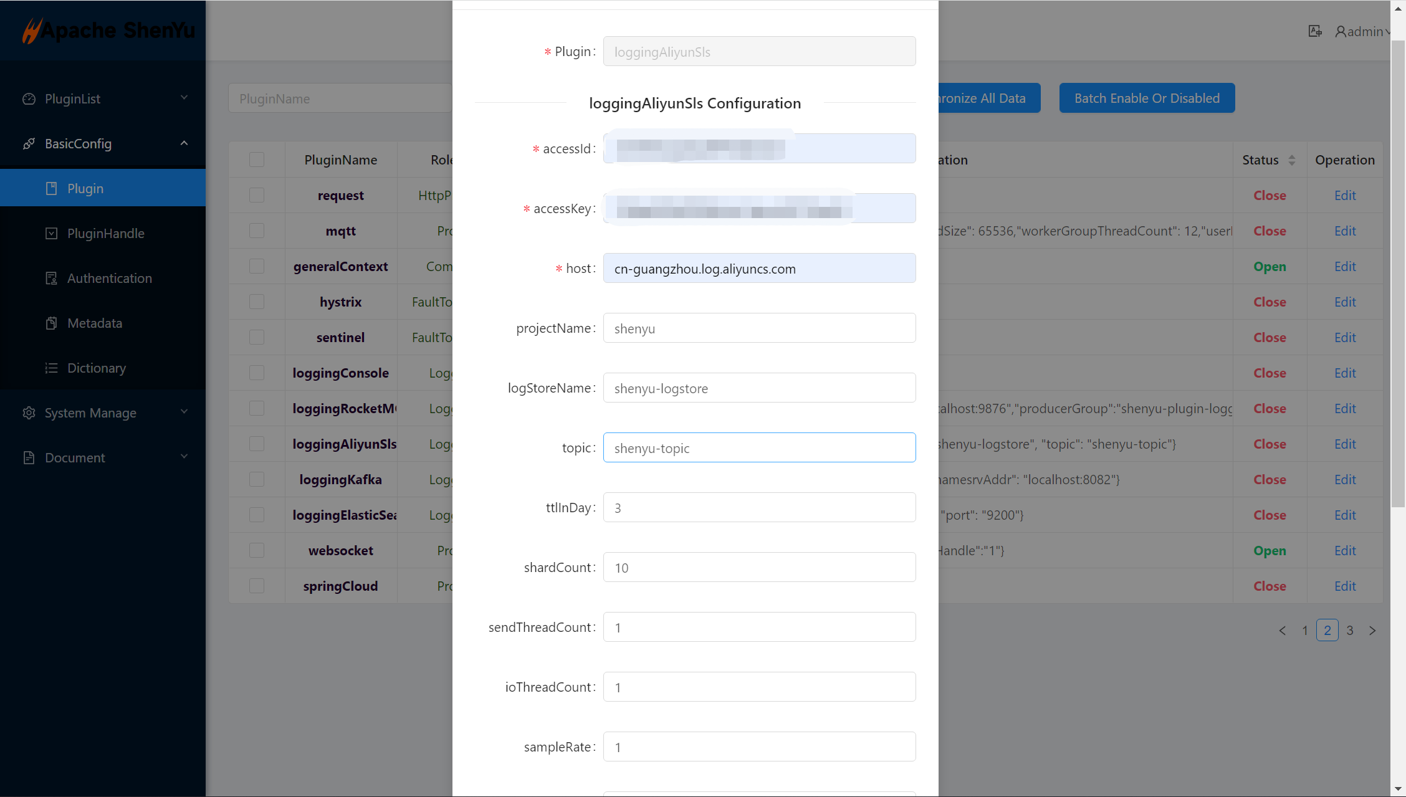This screenshot has width=1406, height=797.
Task: Check the request plugin row checkbox
Action: click(257, 196)
